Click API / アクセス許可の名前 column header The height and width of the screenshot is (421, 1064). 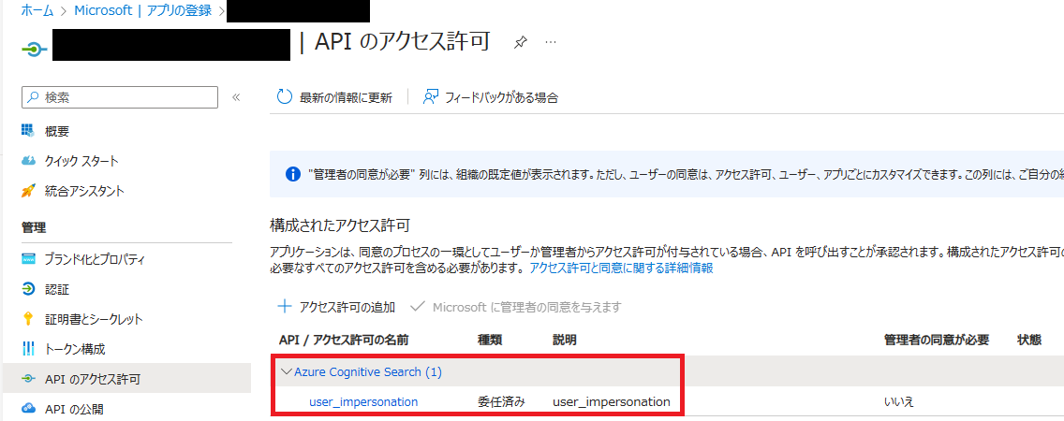(344, 340)
